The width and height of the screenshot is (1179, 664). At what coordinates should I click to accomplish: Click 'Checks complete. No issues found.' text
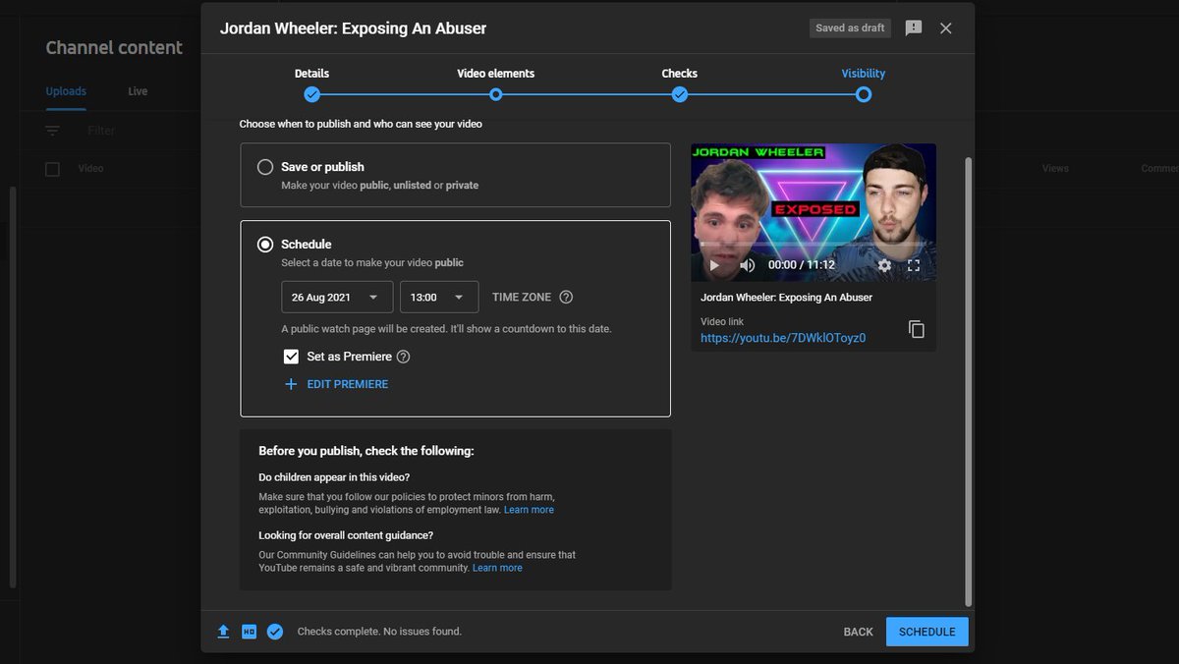pyautogui.click(x=379, y=632)
